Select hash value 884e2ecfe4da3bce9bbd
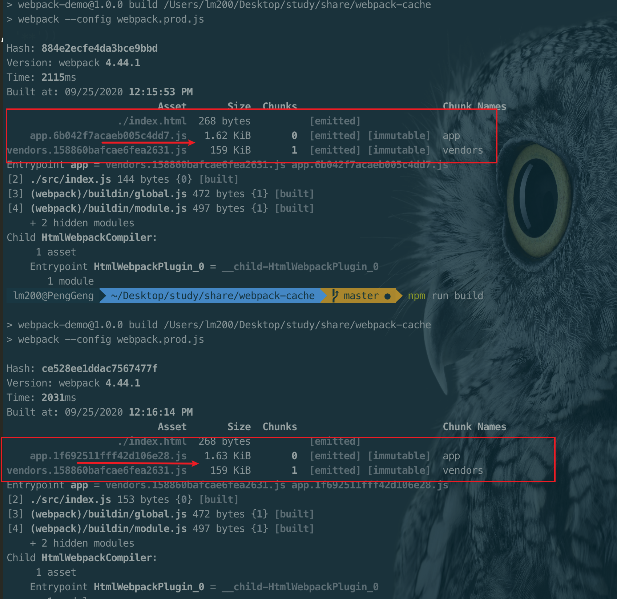617x599 pixels. coord(100,48)
